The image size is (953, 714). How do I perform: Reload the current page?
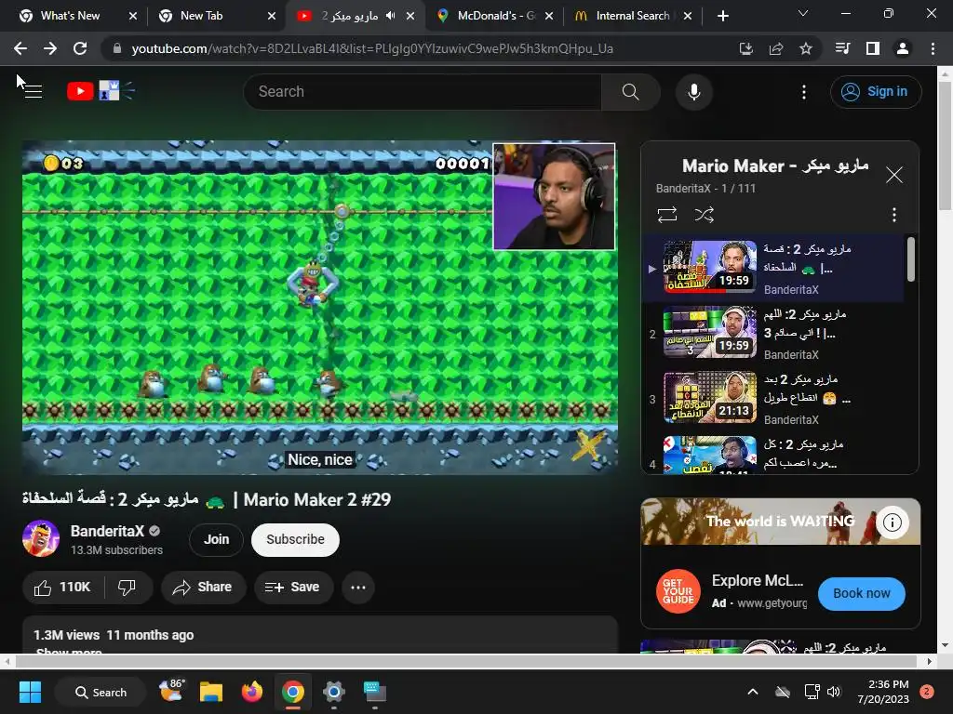coord(80,48)
